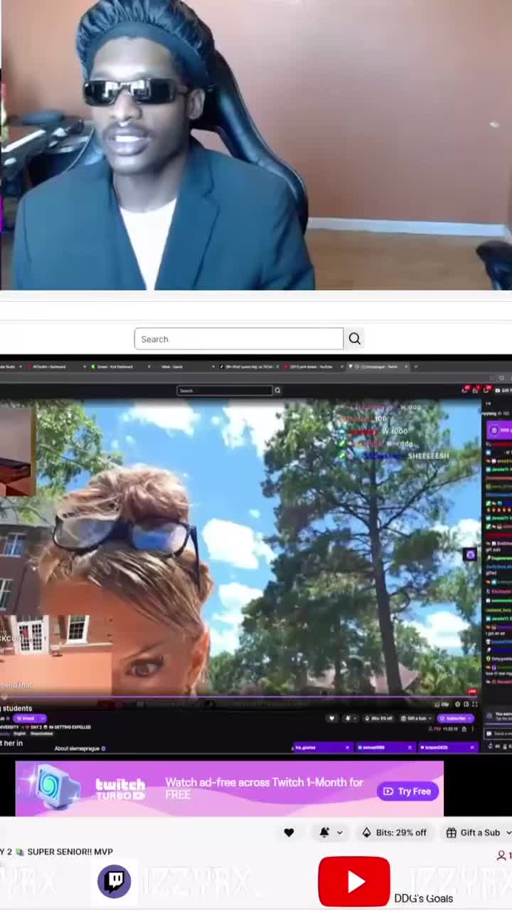Screen dimensions: 512x911
Task: Click the small magnifier icon in embedded Twitch header
Action: (x=277, y=390)
